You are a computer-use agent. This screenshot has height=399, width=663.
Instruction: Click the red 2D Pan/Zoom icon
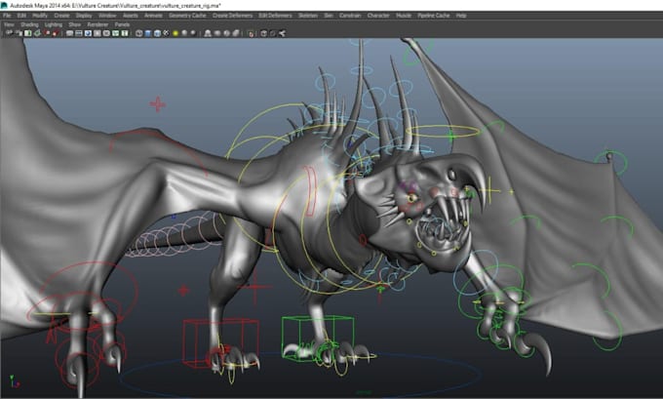(47, 33)
